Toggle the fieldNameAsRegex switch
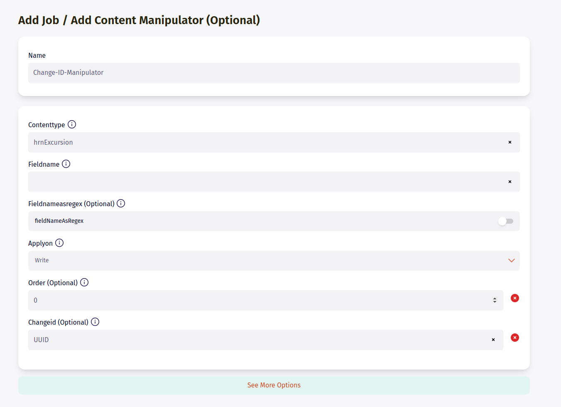Image resolution: width=561 pixels, height=407 pixels. coord(506,221)
